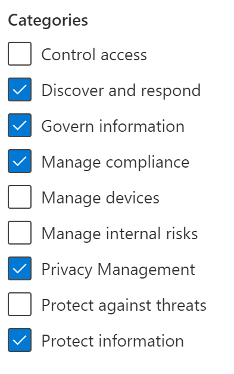Image resolution: width=234 pixels, height=374 pixels.
Task: Click the Categories heading
Action: pyautogui.click(x=48, y=21)
